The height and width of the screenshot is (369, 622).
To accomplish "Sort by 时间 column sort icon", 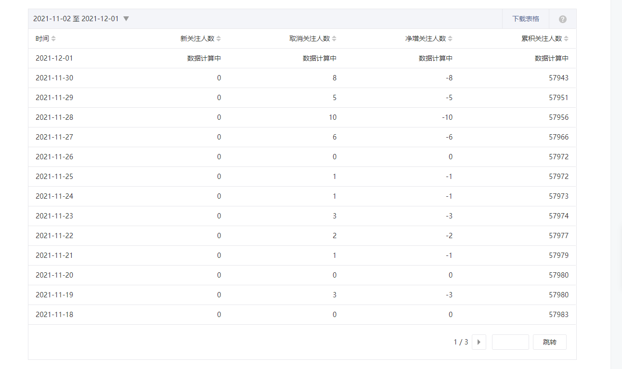I will (x=53, y=38).
